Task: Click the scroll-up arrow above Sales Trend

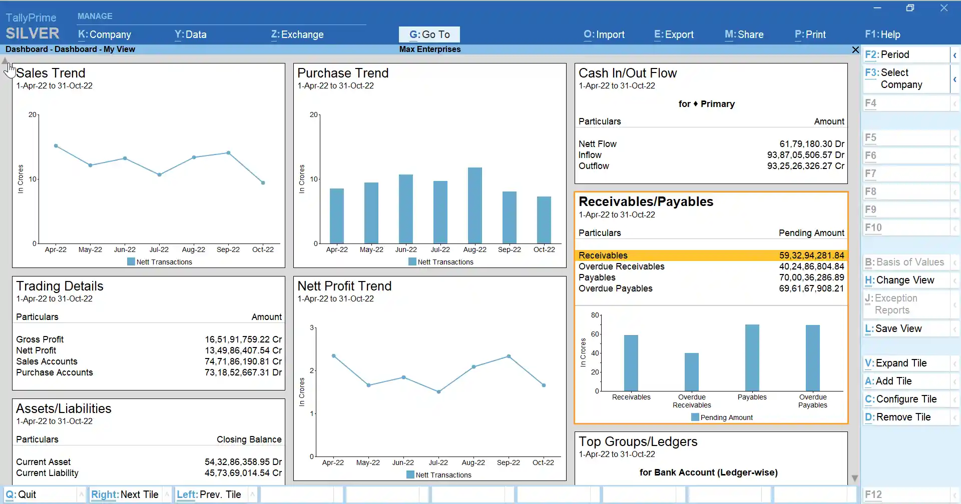Action: pyautogui.click(x=5, y=60)
